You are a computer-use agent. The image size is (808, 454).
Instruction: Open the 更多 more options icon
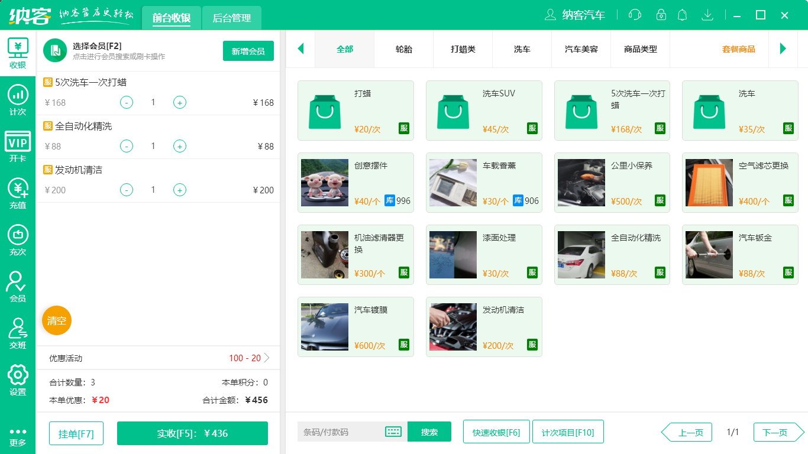pyautogui.click(x=18, y=437)
